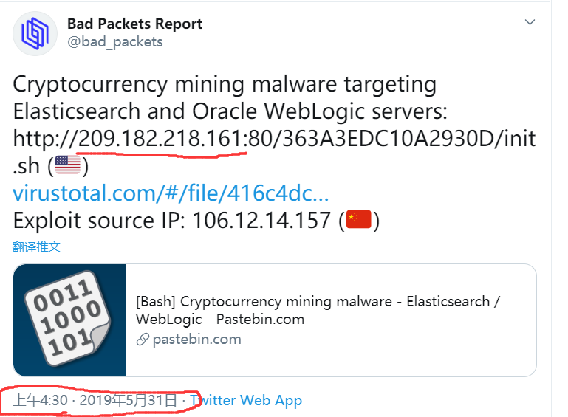The height and width of the screenshot is (417, 568).
Task: Open the tweet options chevron menu
Action: click(x=530, y=23)
